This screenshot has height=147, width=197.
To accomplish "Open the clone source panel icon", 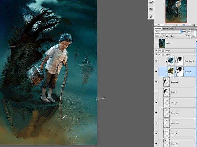I will click(x=151, y=16).
